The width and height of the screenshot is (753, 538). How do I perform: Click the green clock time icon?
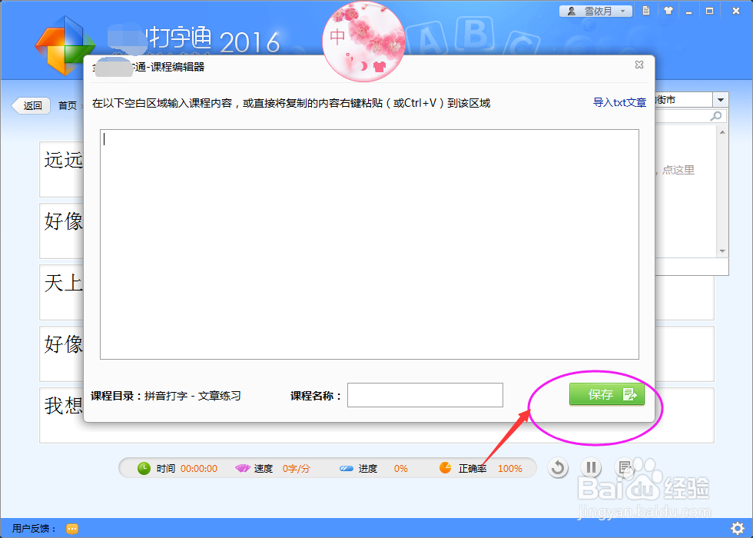coord(145,467)
